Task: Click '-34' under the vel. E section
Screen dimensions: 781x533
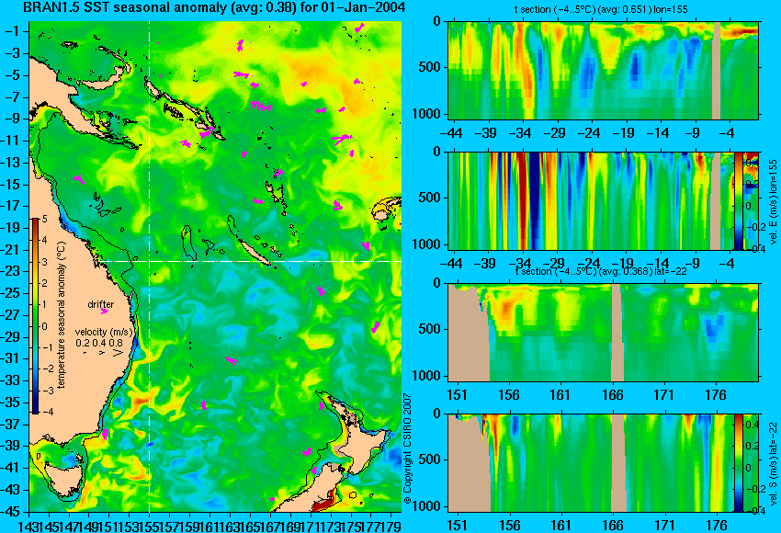Action: coord(520,263)
